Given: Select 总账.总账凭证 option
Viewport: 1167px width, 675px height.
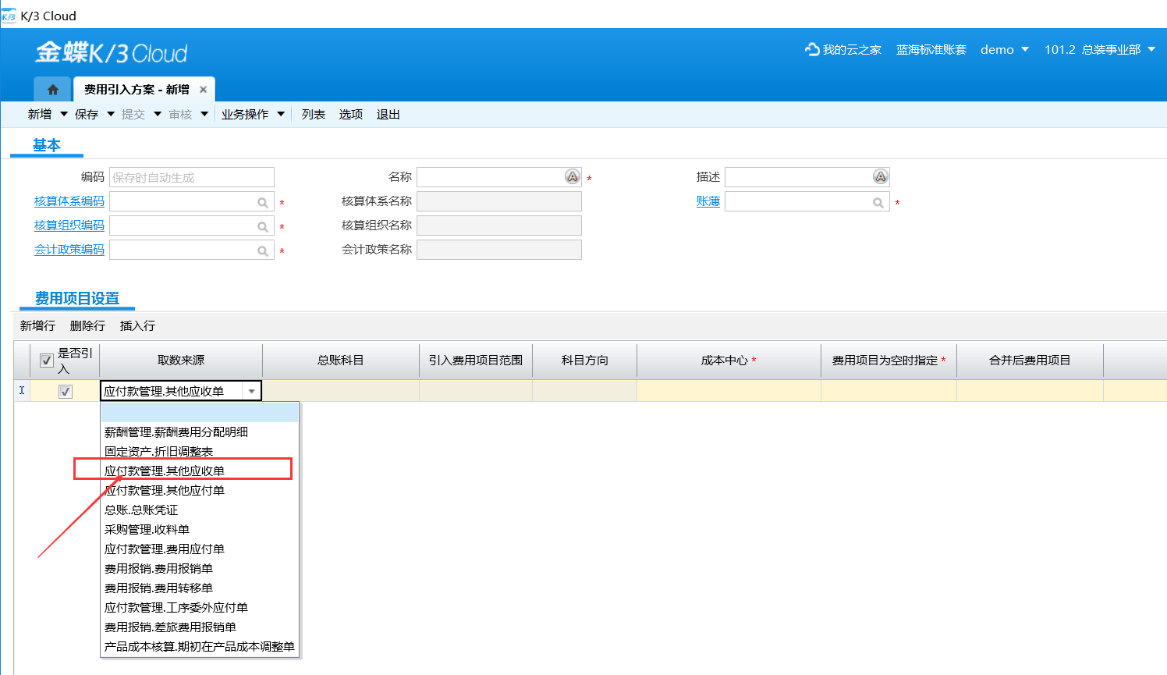Looking at the screenshot, I should [200, 510].
